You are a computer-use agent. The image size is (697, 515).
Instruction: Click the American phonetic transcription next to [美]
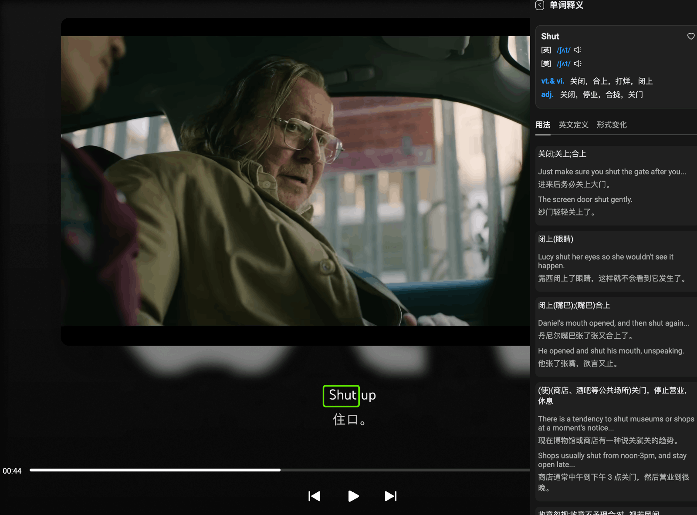tap(563, 64)
